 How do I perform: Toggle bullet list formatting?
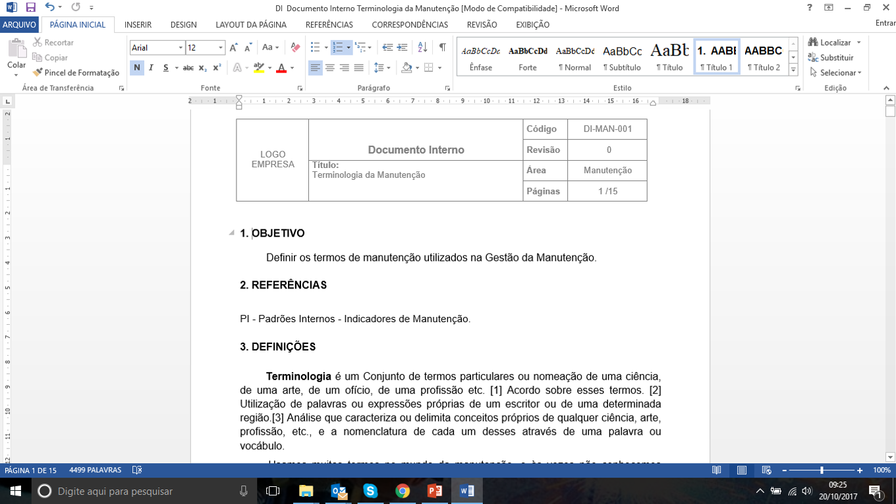[x=316, y=47]
